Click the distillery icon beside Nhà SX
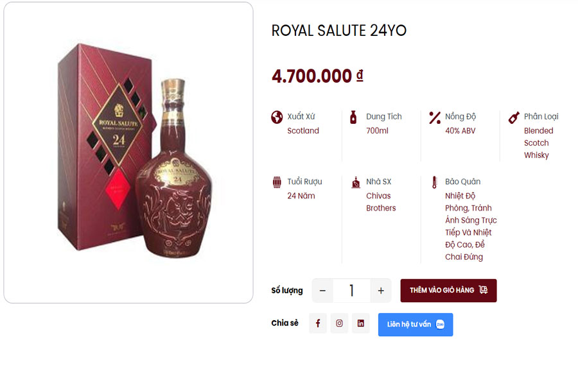578x385 pixels. [356, 182]
